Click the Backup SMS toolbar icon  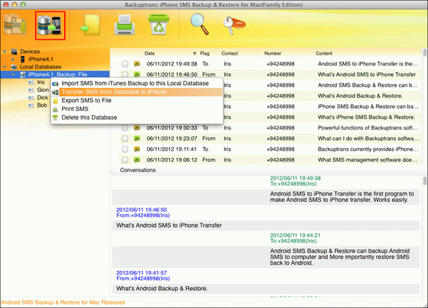pyautogui.click(x=15, y=26)
